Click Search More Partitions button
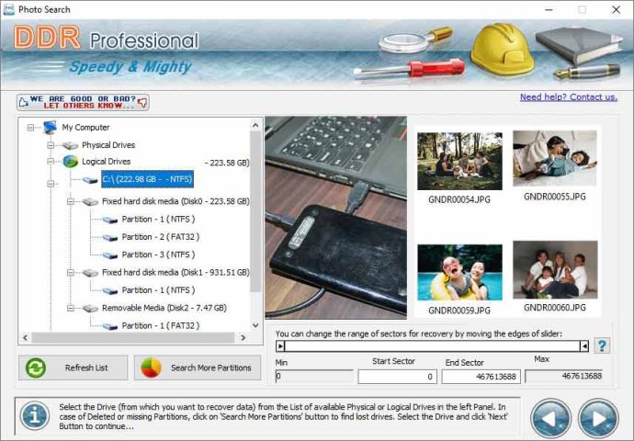634x441 pixels. point(198,367)
